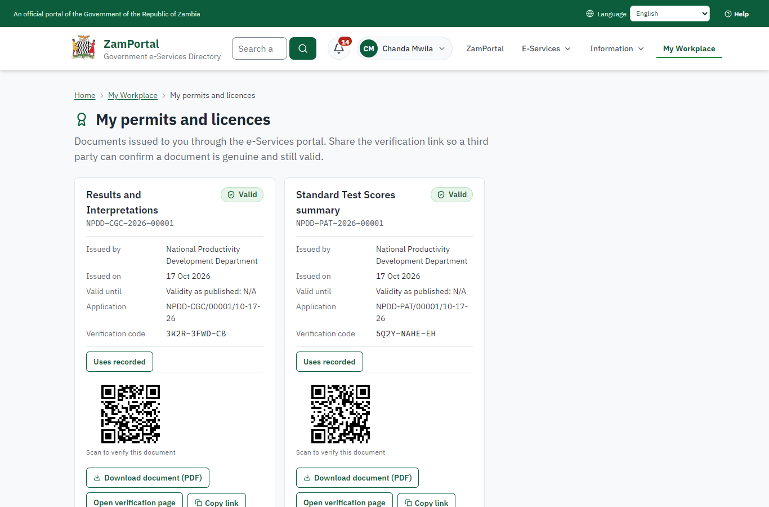Click Valid badge on Results and Interpretations
This screenshot has width=769, height=507.
242,194
